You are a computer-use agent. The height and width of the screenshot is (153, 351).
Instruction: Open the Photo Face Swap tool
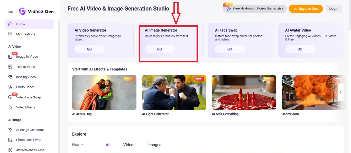click(x=28, y=140)
